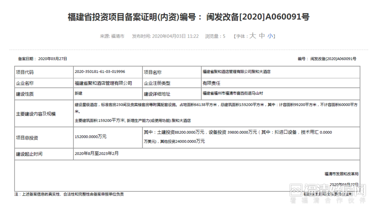The width and height of the screenshot is (381, 215).
Task: Click the note 注：上述备案信息的真实性
Action: (69, 194)
